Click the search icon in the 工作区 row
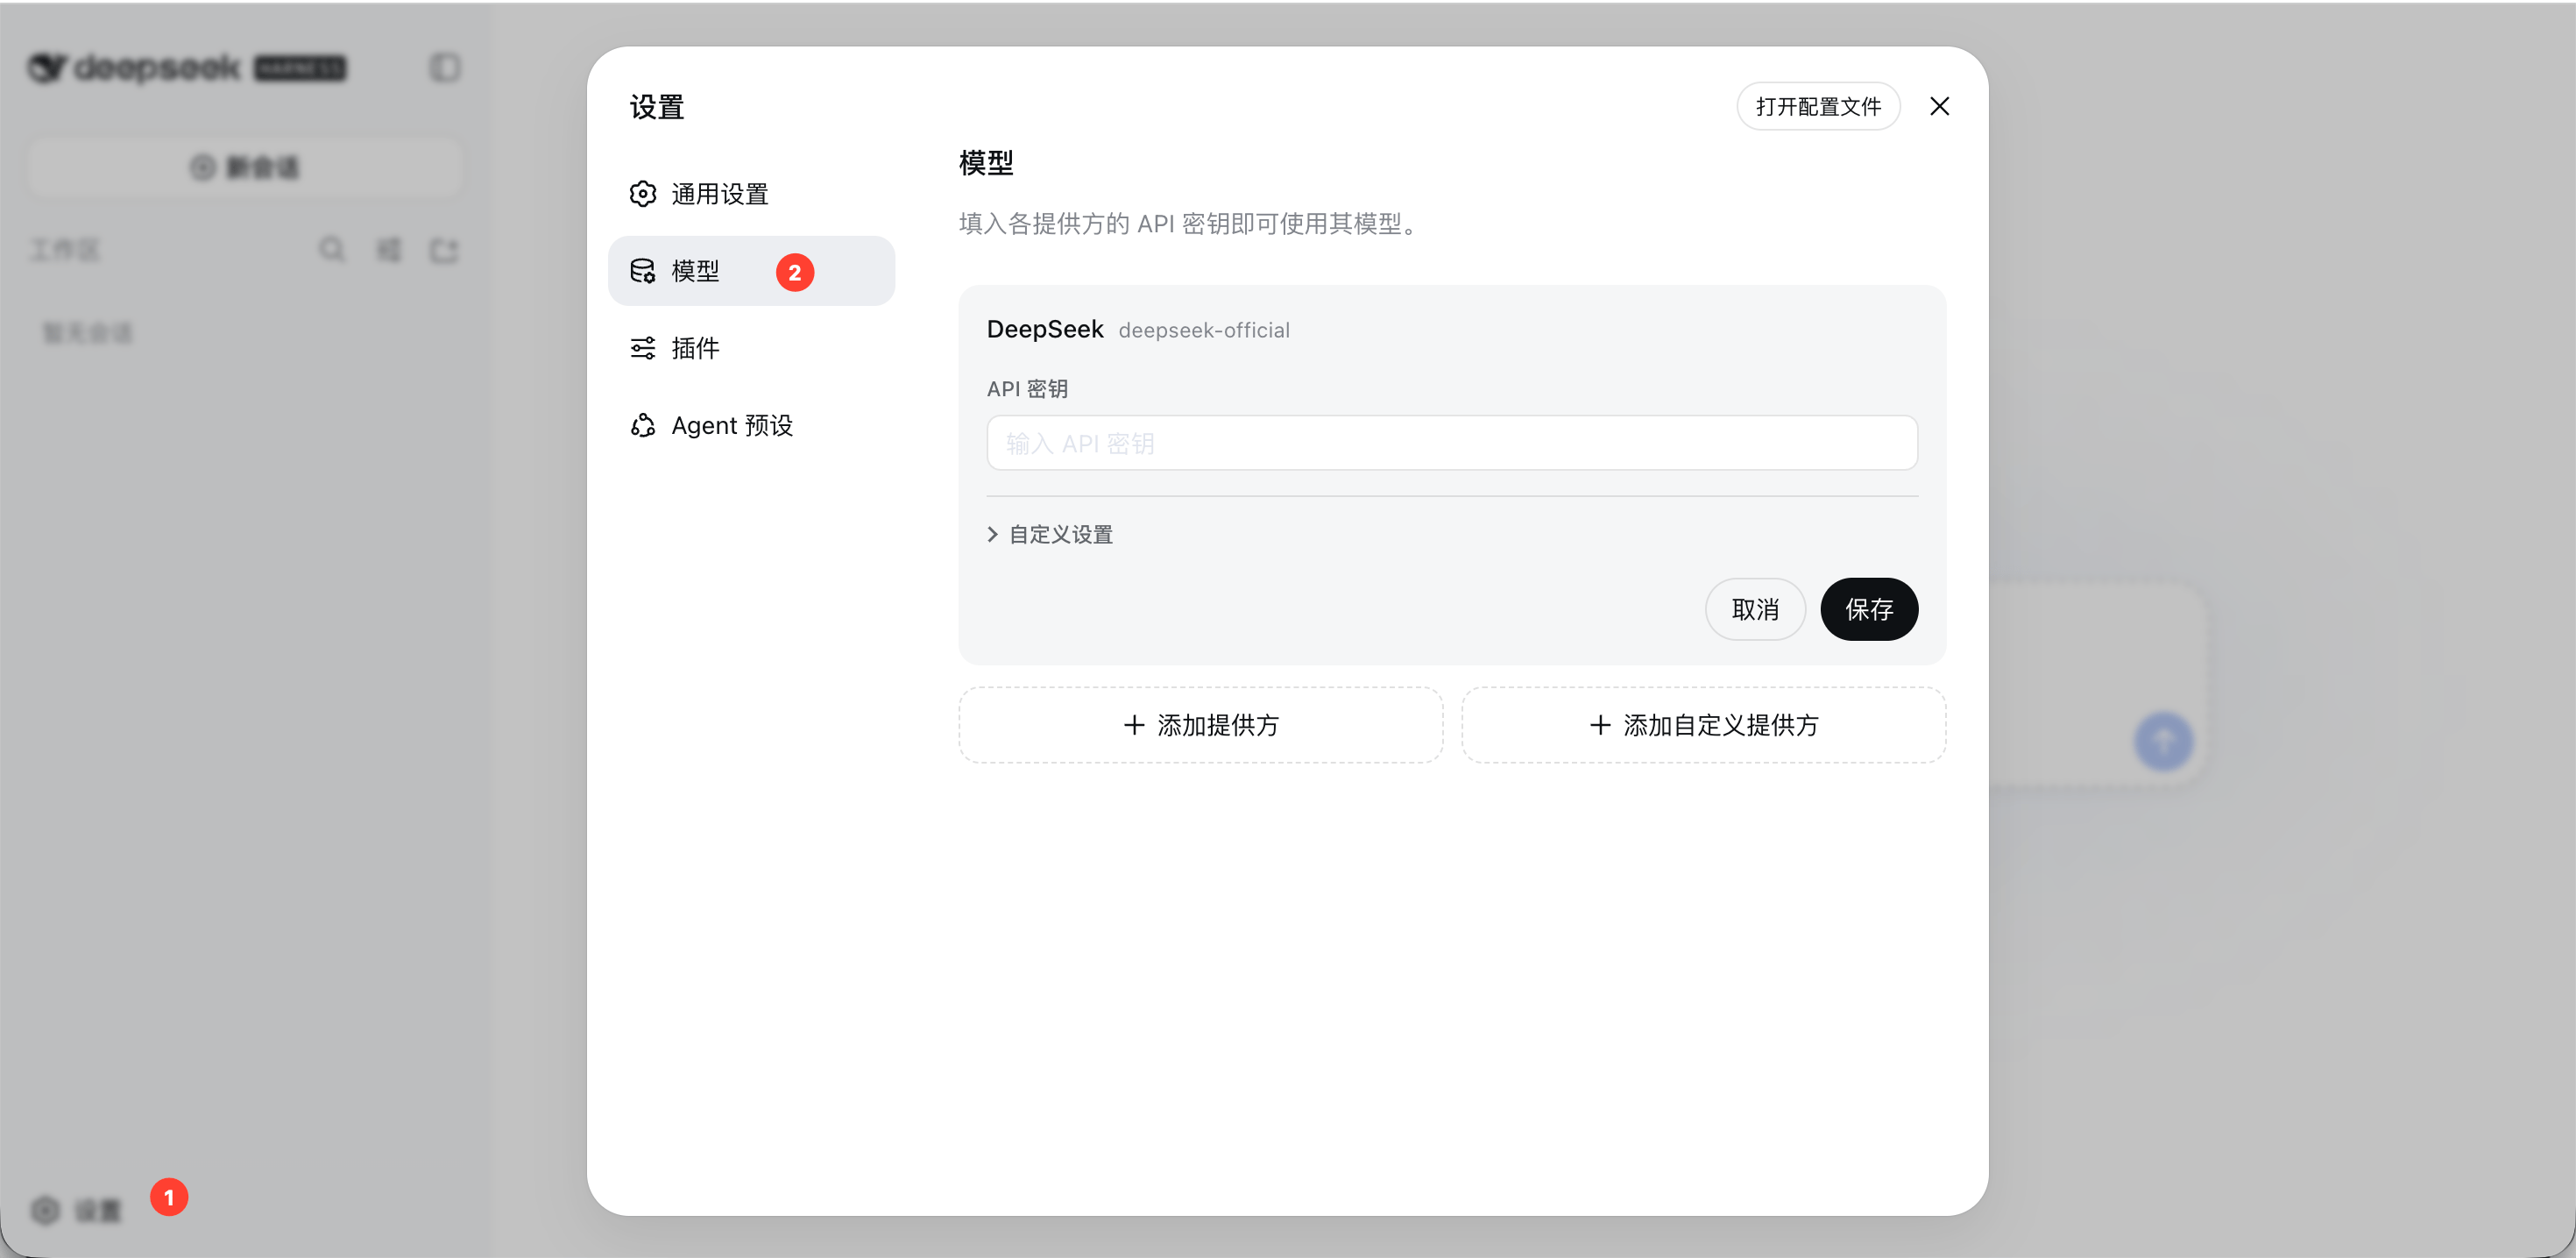The width and height of the screenshot is (2576, 1258). (332, 249)
